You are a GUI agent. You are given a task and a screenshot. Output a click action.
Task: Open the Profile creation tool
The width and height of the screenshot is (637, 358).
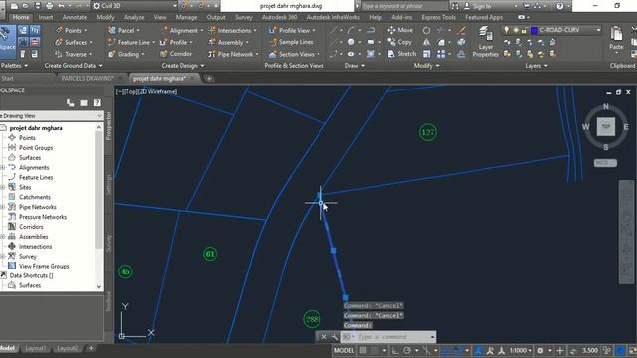pos(177,42)
